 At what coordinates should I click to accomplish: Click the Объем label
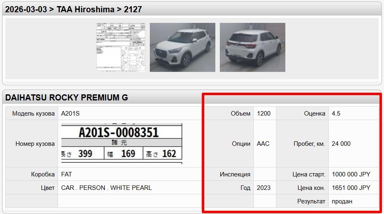[x=240, y=114]
